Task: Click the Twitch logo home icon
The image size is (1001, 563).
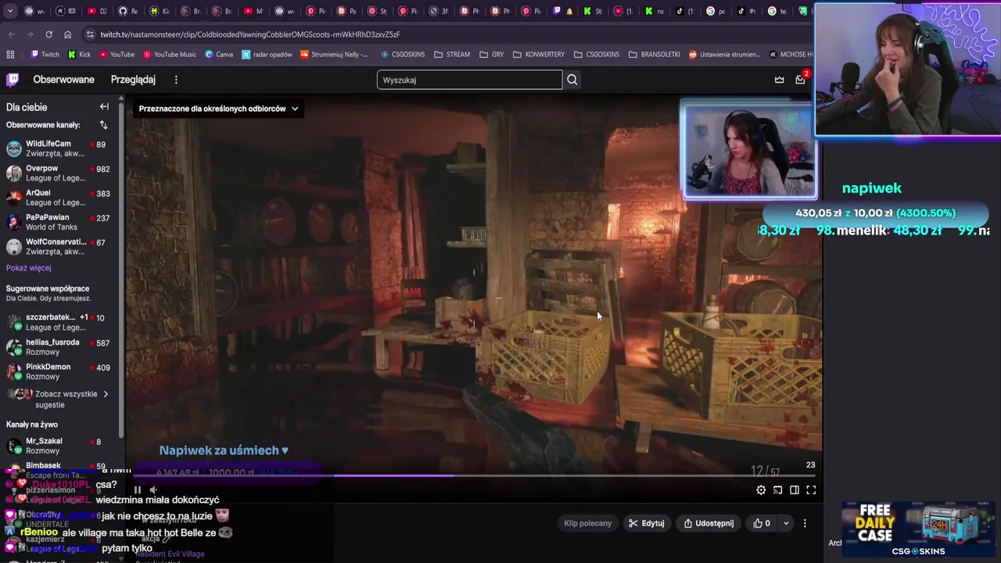Action: [x=13, y=80]
